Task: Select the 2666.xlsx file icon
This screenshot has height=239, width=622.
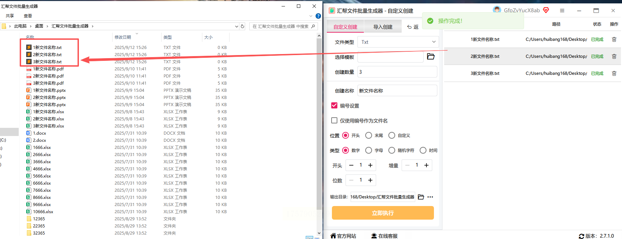Action: coord(29,154)
